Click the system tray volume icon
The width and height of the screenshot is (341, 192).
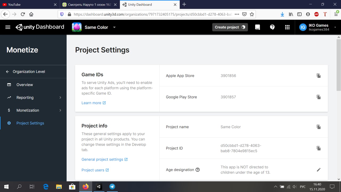[294, 187]
